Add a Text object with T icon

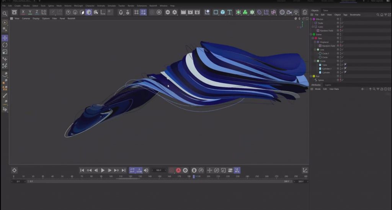pos(230,12)
